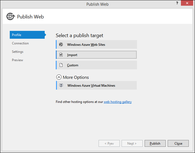Click the Close button at bottom right
195x153 pixels.
[x=178, y=144]
